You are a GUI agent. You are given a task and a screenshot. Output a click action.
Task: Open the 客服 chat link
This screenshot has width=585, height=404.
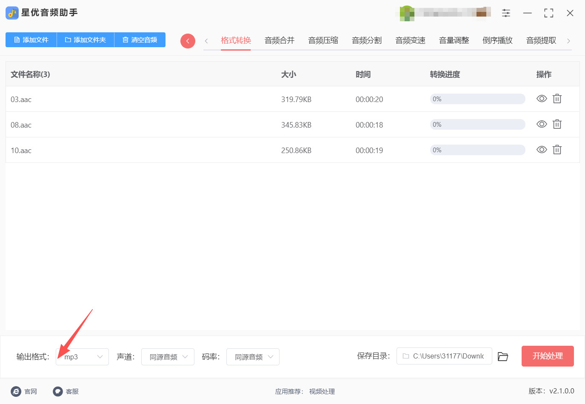click(66, 391)
